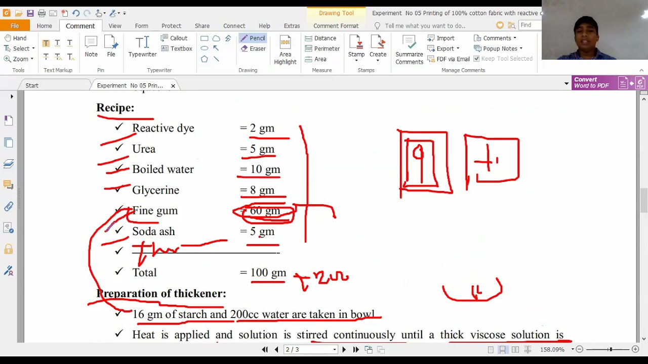Click the Print icon in quick access toolbar
648x364 pixels.
pyautogui.click(x=42, y=13)
